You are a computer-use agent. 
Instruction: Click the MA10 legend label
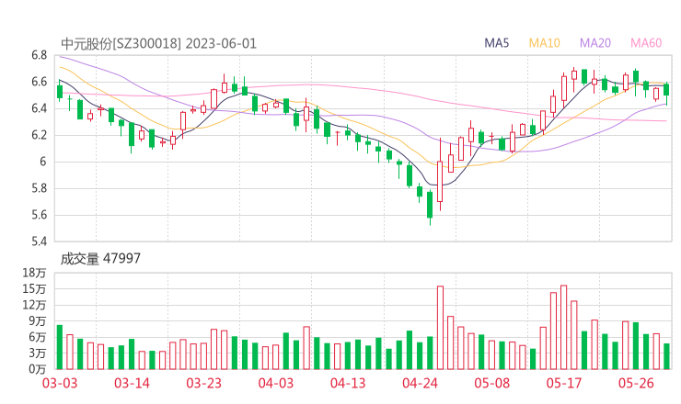pyautogui.click(x=544, y=43)
